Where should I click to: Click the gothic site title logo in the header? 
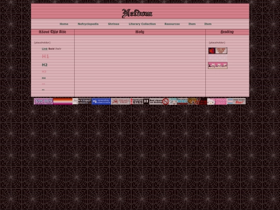[137, 13]
